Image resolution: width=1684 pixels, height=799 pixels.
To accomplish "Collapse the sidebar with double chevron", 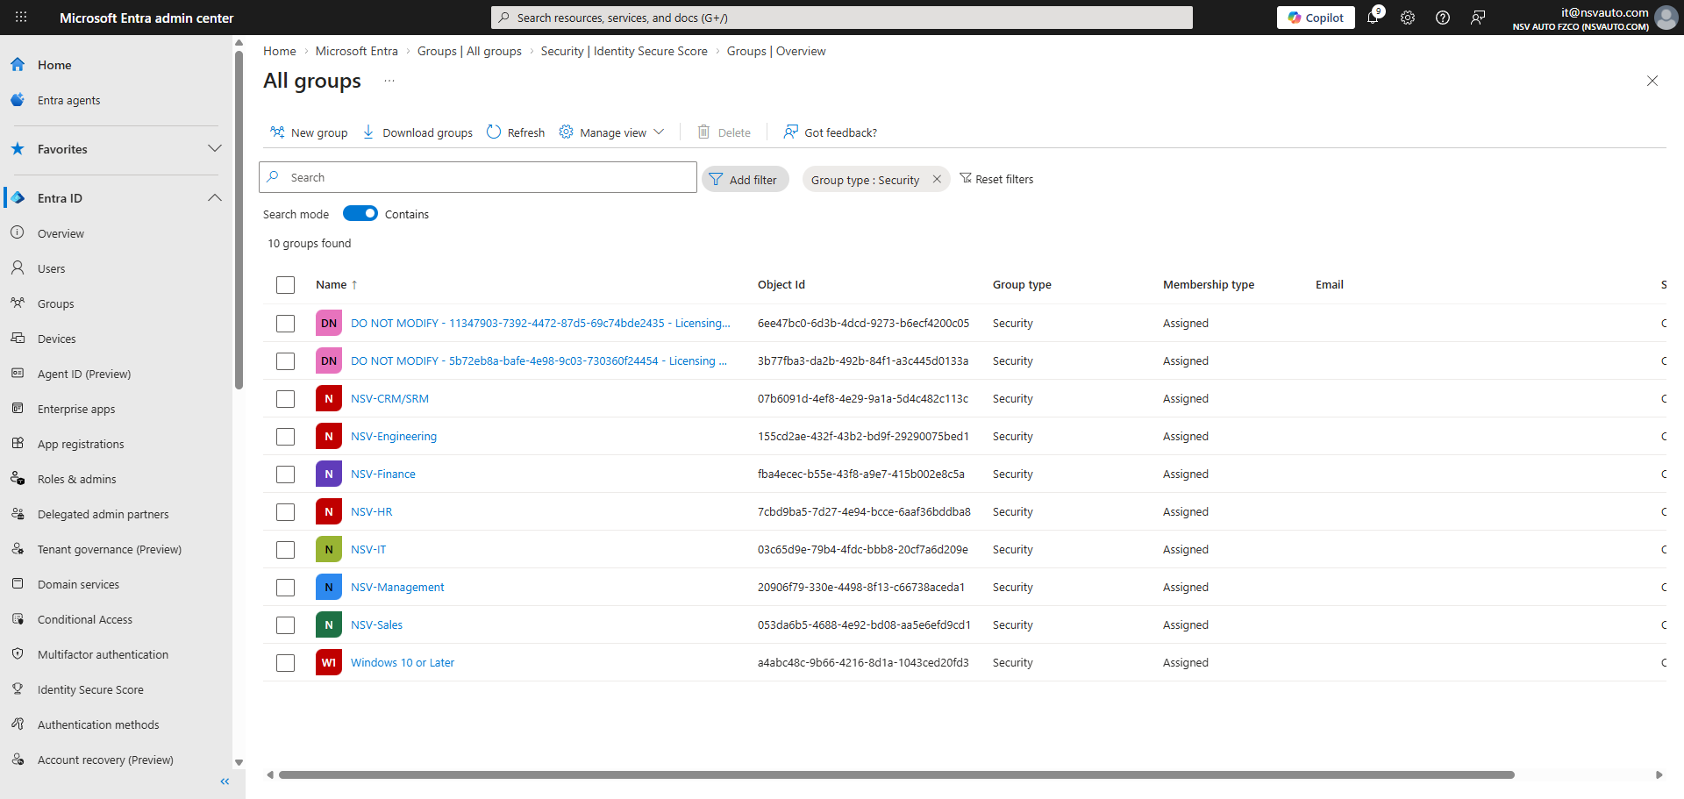I will [225, 781].
